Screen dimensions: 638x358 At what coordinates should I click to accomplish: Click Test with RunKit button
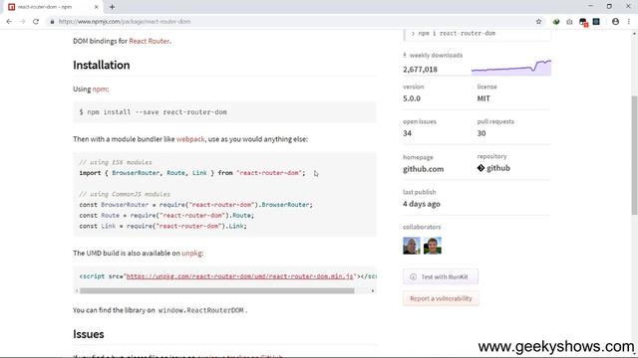point(441,276)
